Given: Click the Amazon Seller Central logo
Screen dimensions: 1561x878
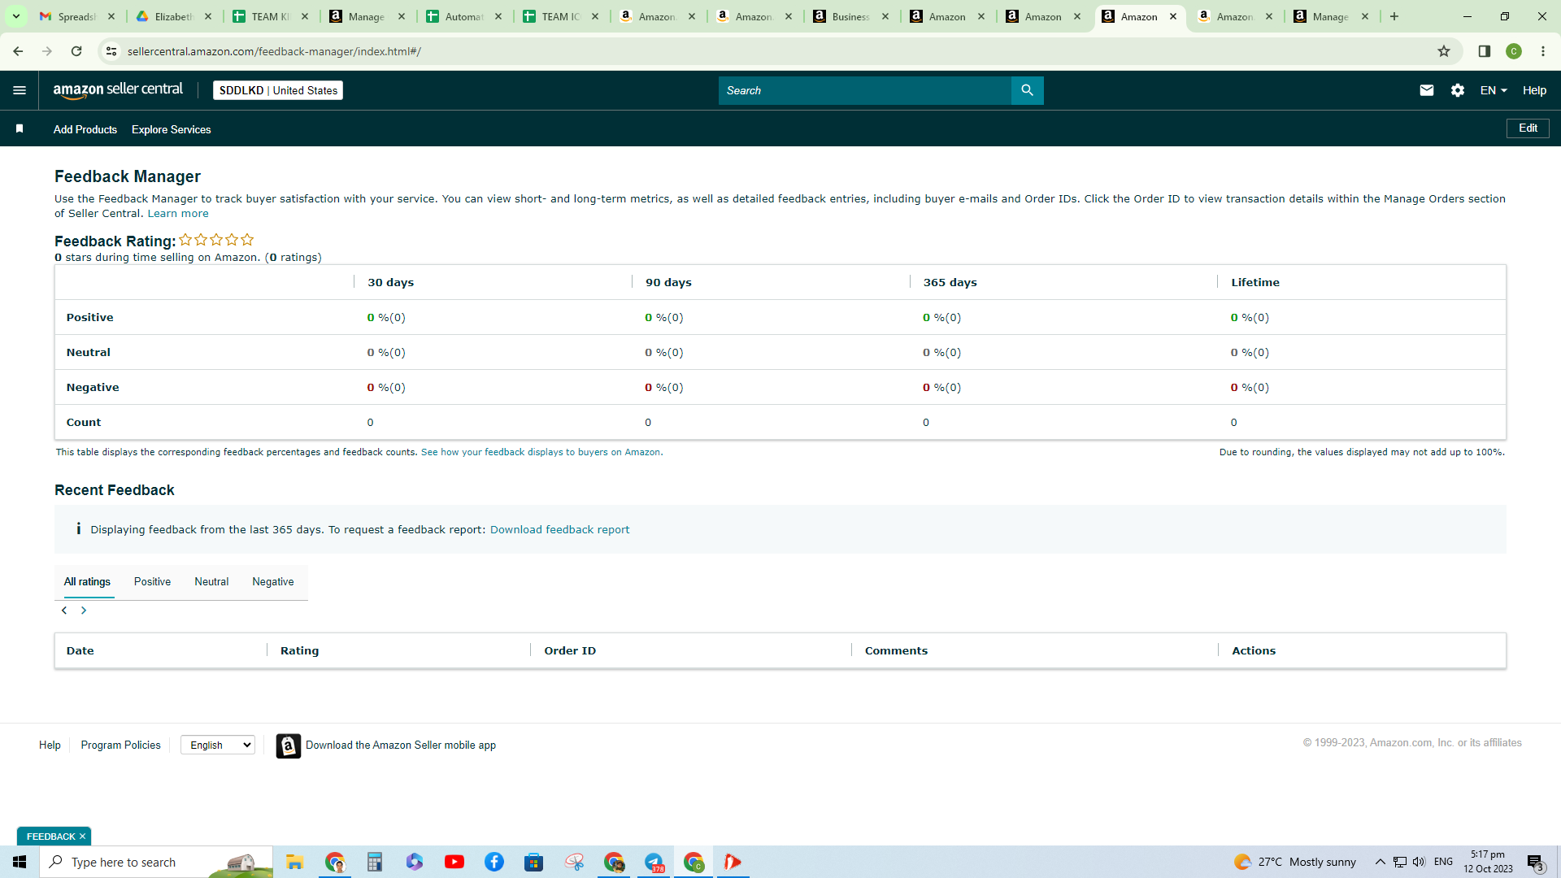Looking at the screenshot, I should (118, 90).
